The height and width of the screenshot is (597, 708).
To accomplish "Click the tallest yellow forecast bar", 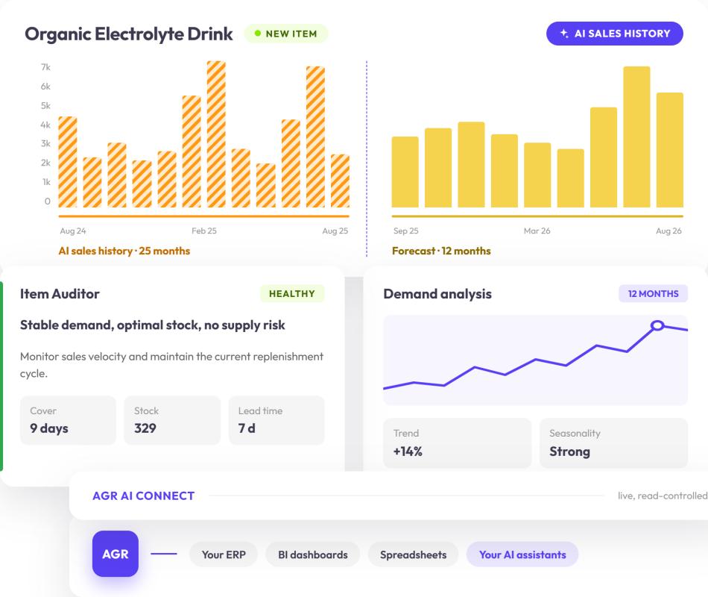I will point(636,137).
